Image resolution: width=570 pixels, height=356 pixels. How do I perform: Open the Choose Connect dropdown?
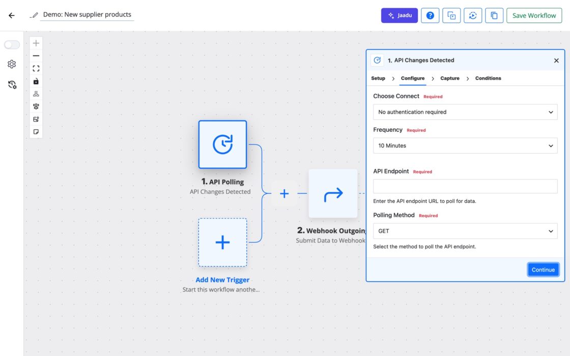click(x=465, y=112)
